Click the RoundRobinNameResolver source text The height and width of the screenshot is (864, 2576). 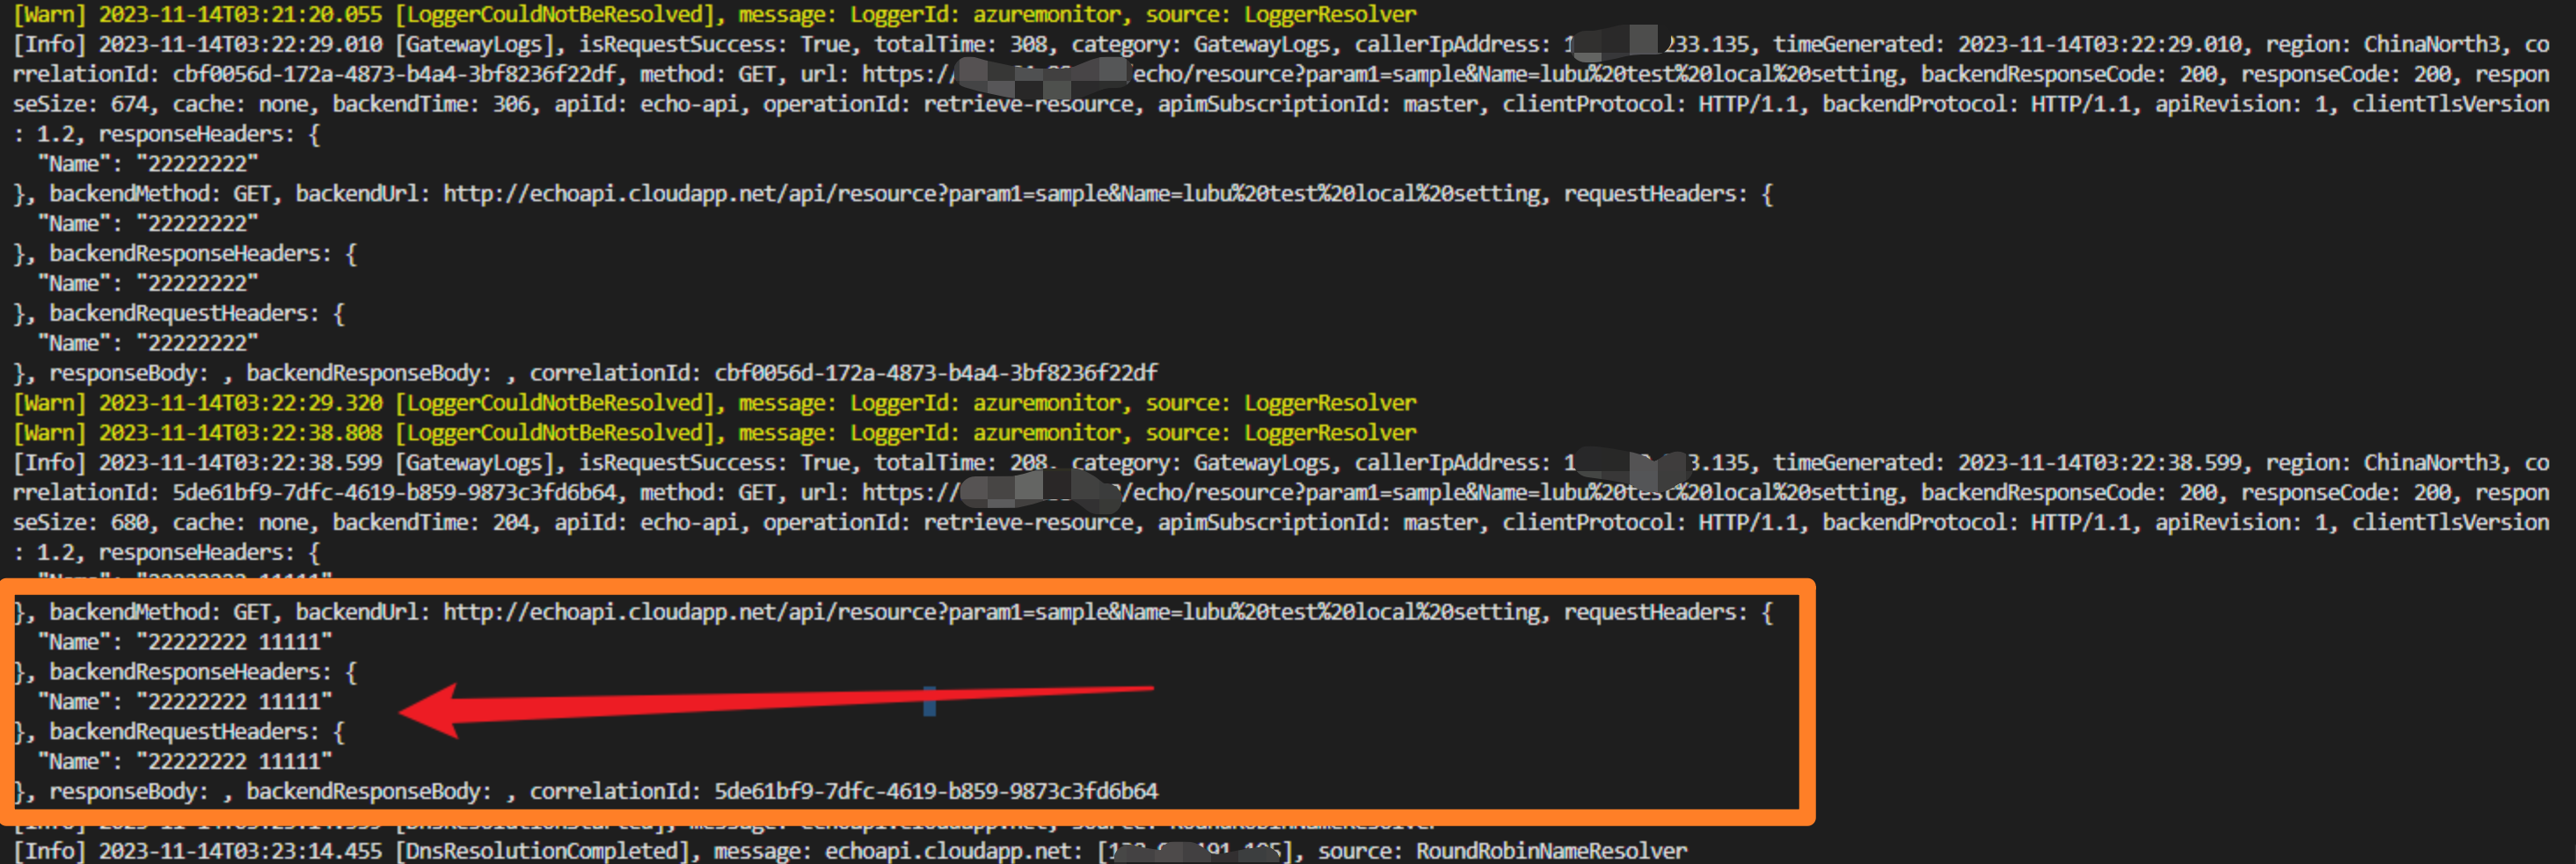[1550, 851]
